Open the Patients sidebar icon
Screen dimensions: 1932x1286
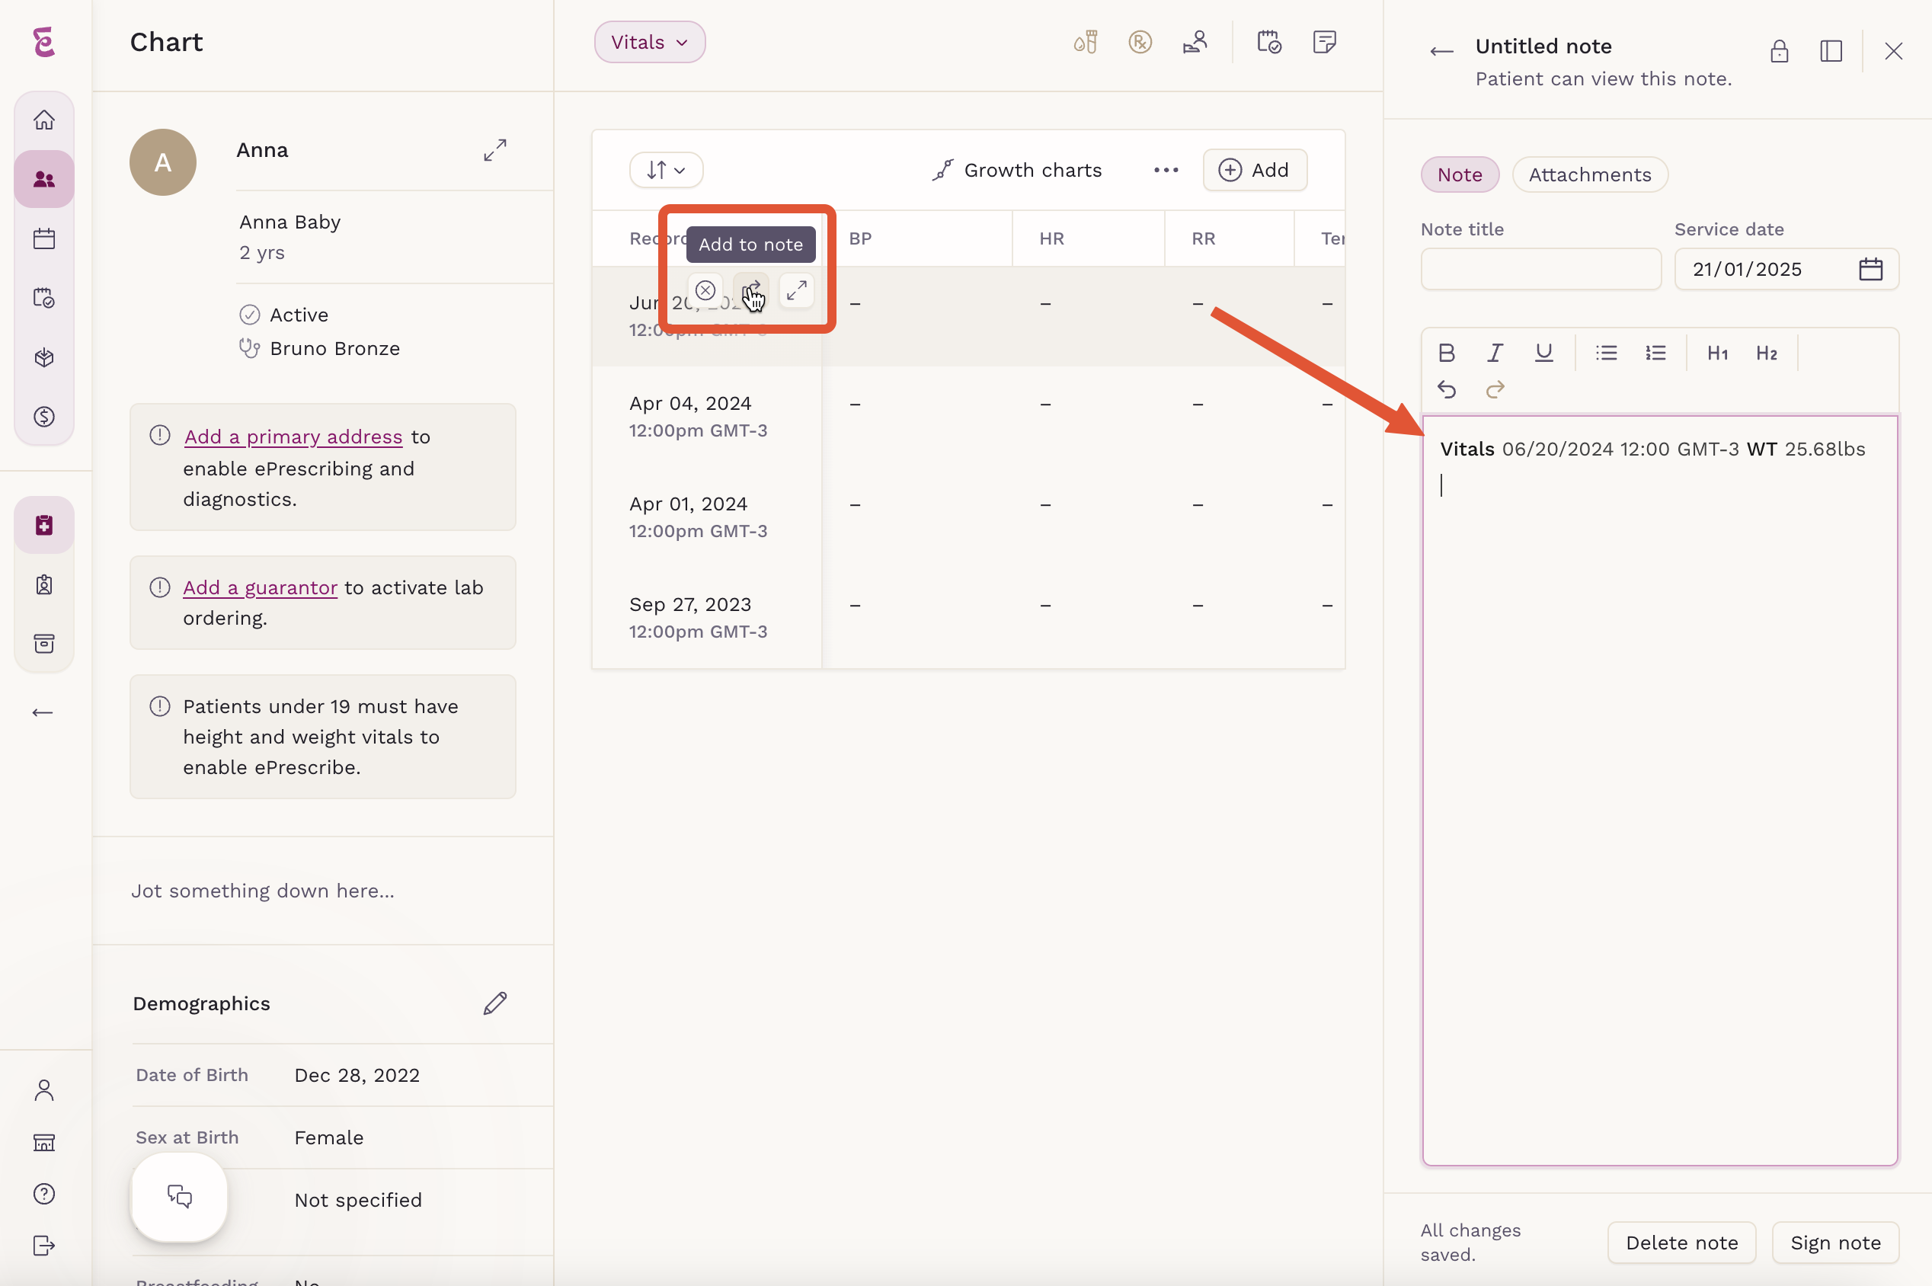[x=44, y=179]
